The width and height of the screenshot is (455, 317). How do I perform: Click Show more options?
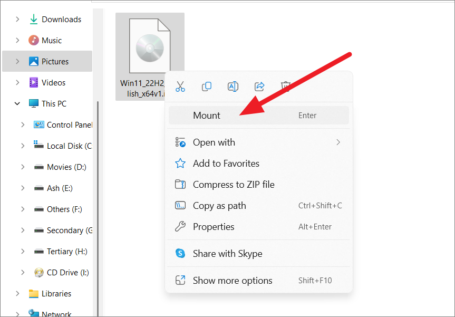pyautogui.click(x=258, y=281)
